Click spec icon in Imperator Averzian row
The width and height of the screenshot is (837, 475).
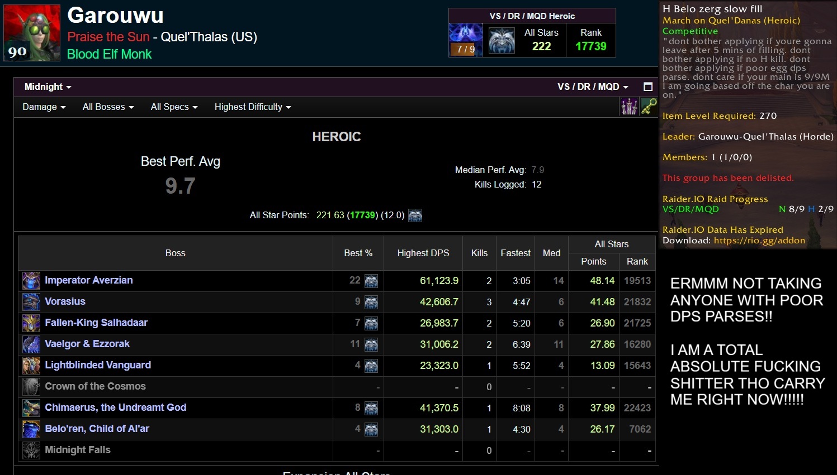(371, 281)
